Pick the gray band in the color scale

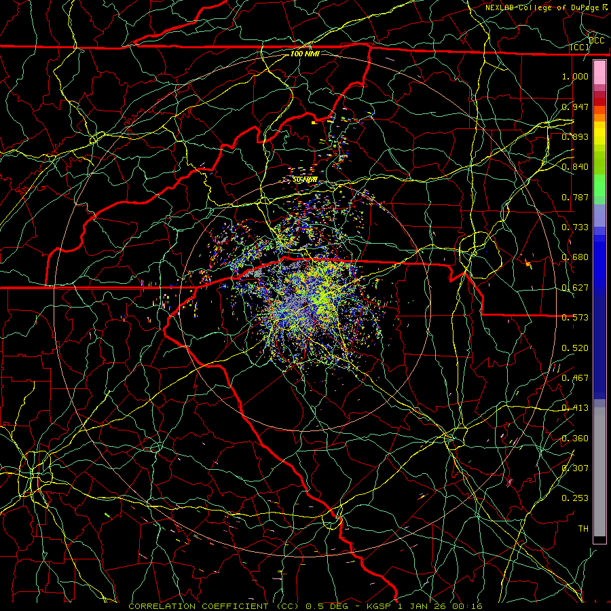[599, 472]
